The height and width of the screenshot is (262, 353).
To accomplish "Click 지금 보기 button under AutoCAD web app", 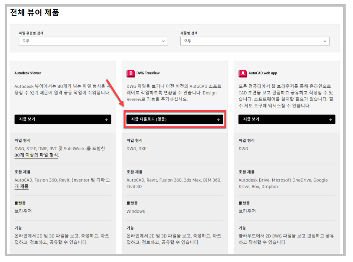I will (x=287, y=119).
